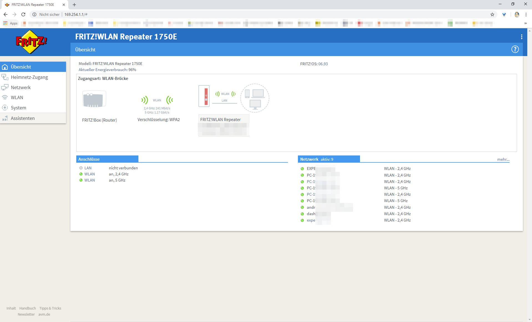Click the page vertical scrollbar
Screen dimensions: 532x322
click(529, 175)
